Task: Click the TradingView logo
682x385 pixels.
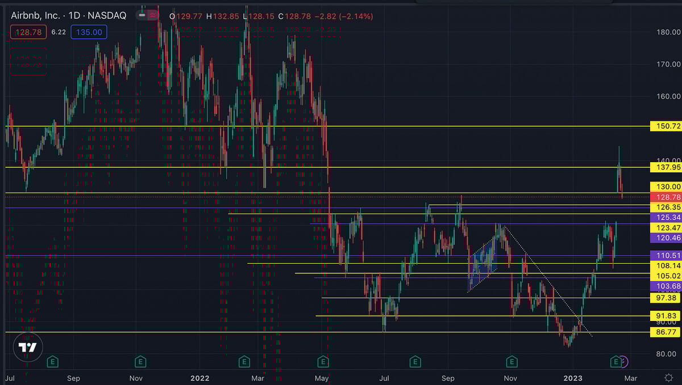Action: pos(28,348)
